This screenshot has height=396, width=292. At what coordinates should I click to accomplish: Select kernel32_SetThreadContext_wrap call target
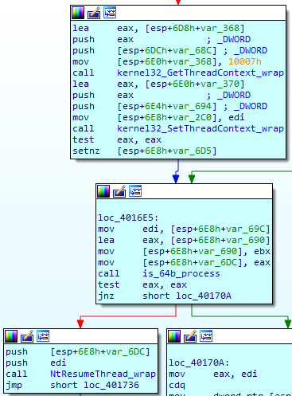click(x=201, y=128)
